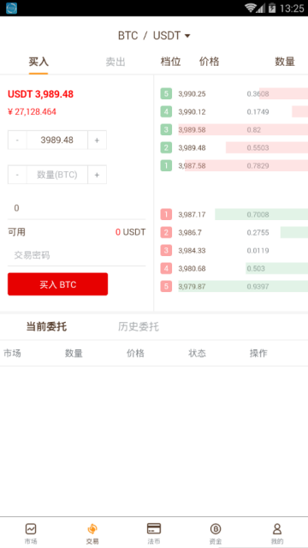The height and width of the screenshot is (548, 308).
Task: Click the USDT 3,989.48 latest price
Action: 40,94
